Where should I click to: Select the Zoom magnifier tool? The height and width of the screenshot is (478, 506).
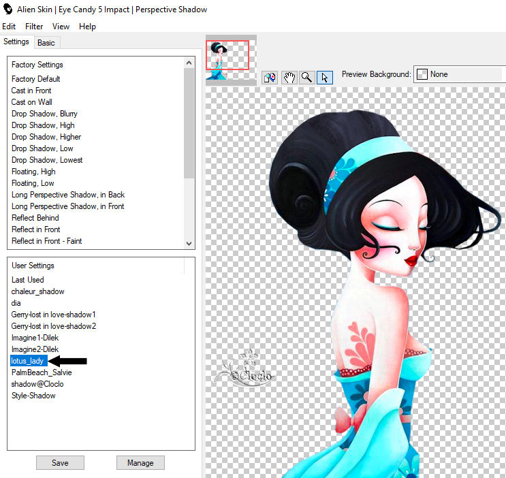click(x=306, y=78)
